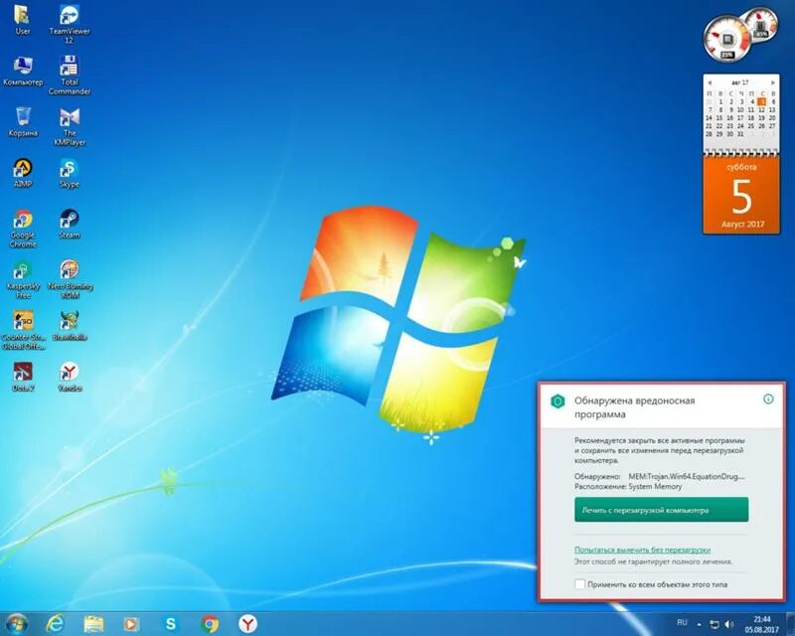This screenshot has height=636, width=795.
Task: Click the 'Обнаружена вредоносная программа' heading
Action: tap(634, 407)
